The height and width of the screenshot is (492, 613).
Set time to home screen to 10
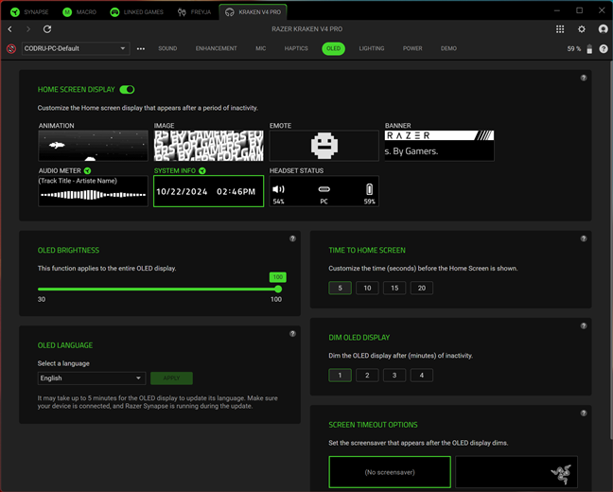pyautogui.click(x=367, y=288)
